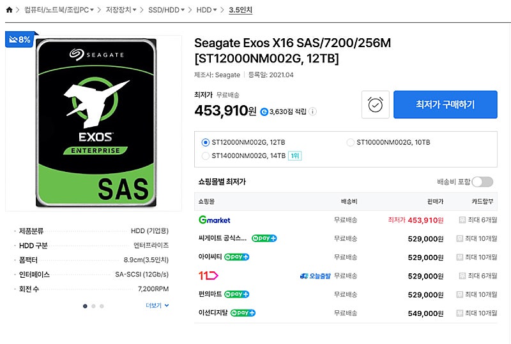Open the 8% price drop badge
Screen dimensions: 511x344
click(20, 39)
